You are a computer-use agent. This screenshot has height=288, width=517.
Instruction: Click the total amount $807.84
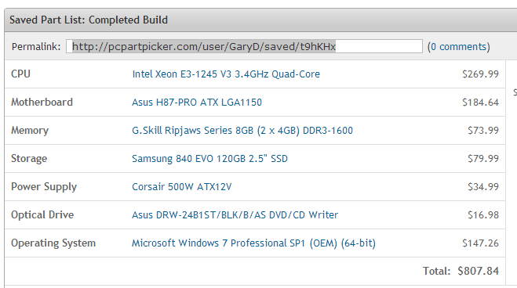pos(478,271)
